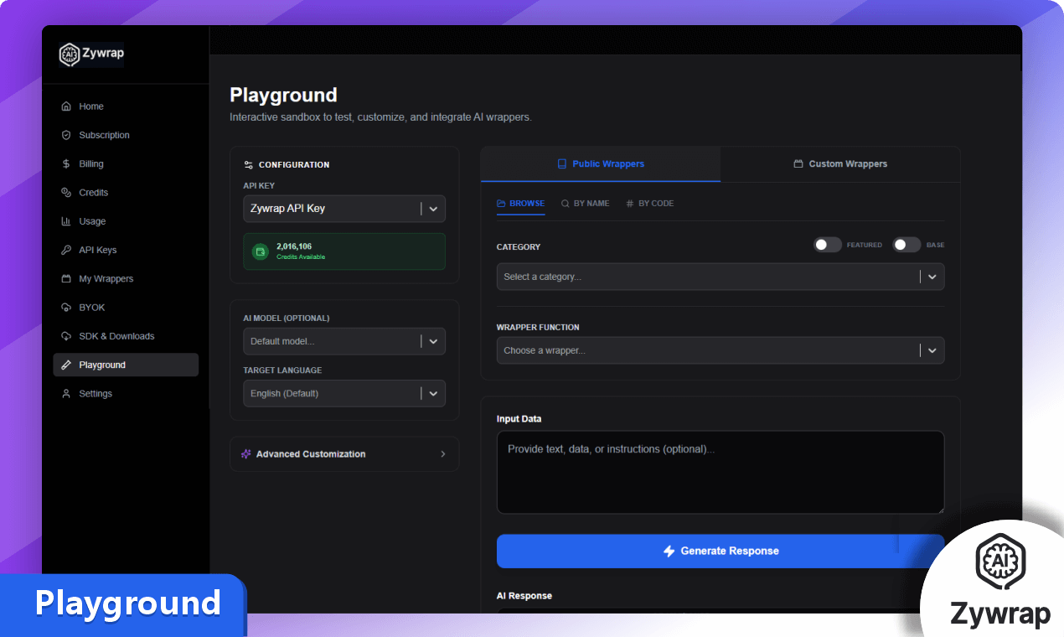Click the Public Wrappers book icon
Viewport: 1064px width, 637px height.
[562, 163]
